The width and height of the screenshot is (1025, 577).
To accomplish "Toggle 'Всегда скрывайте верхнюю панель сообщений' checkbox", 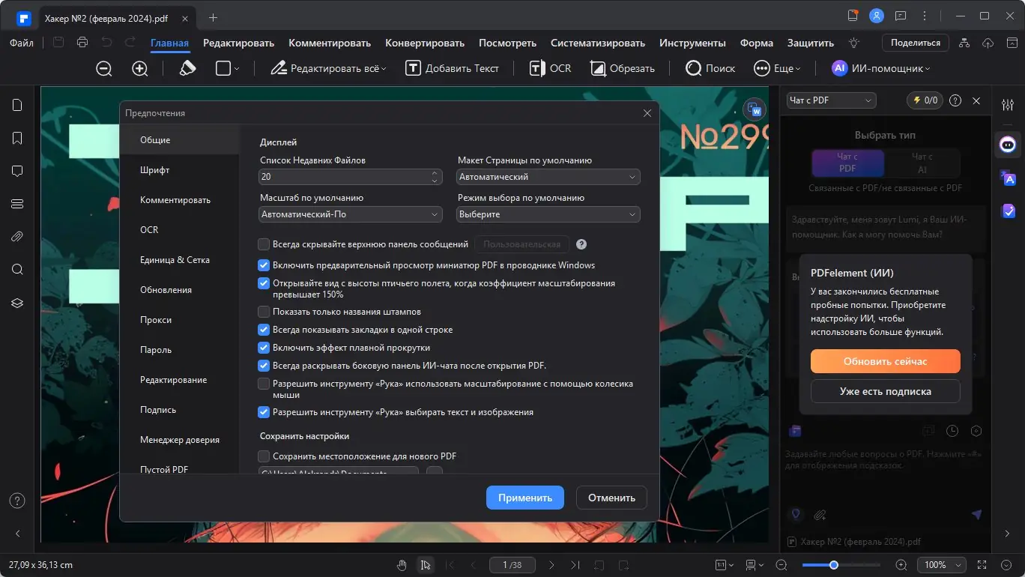I will point(264,244).
